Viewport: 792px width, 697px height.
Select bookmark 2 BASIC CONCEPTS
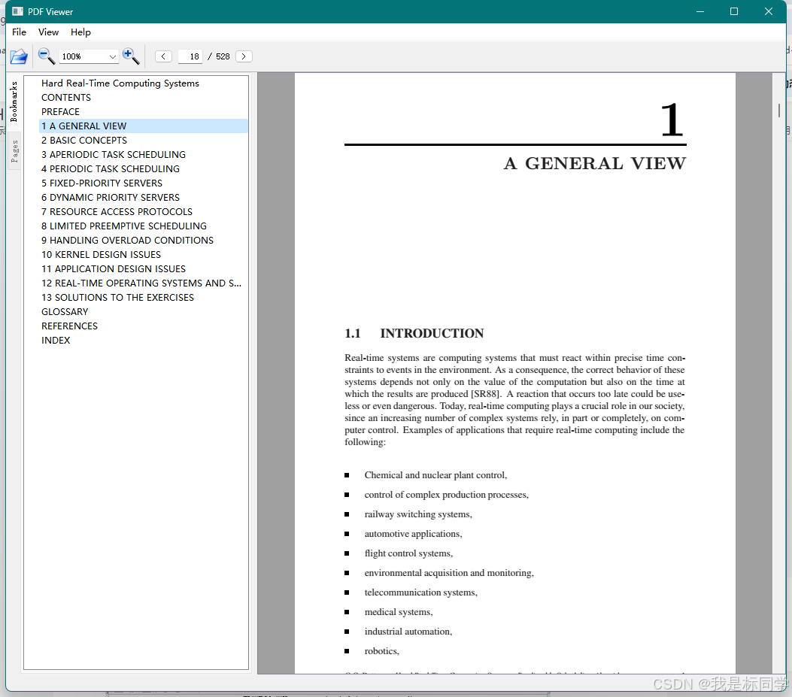point(84,141)
